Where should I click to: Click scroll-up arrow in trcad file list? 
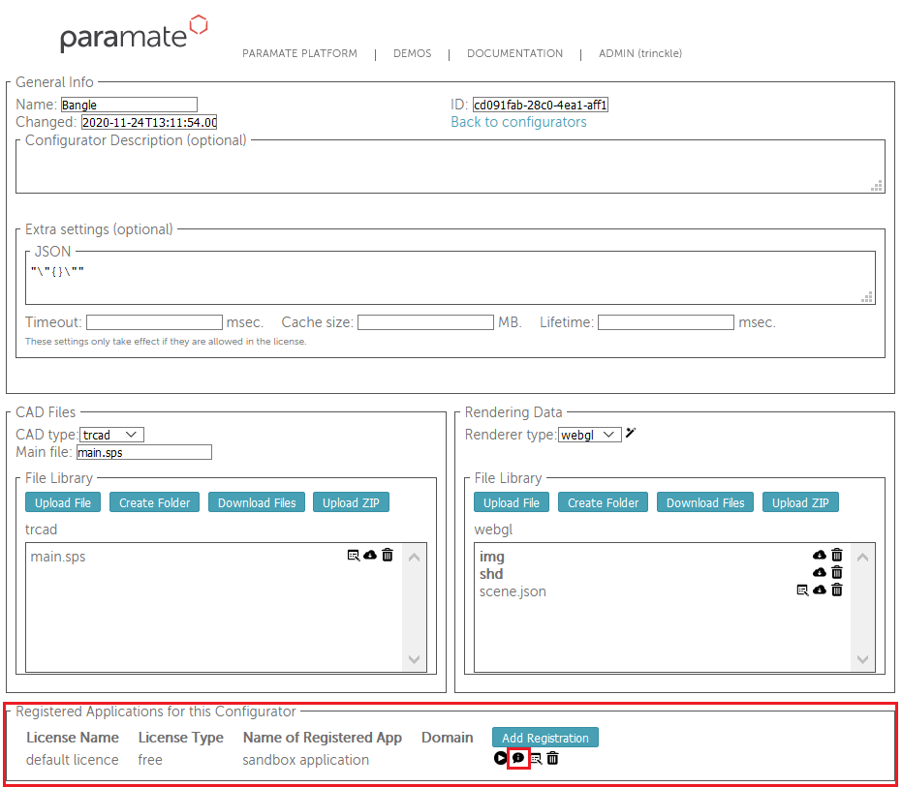pyautogui.click(x=414, y=557)
